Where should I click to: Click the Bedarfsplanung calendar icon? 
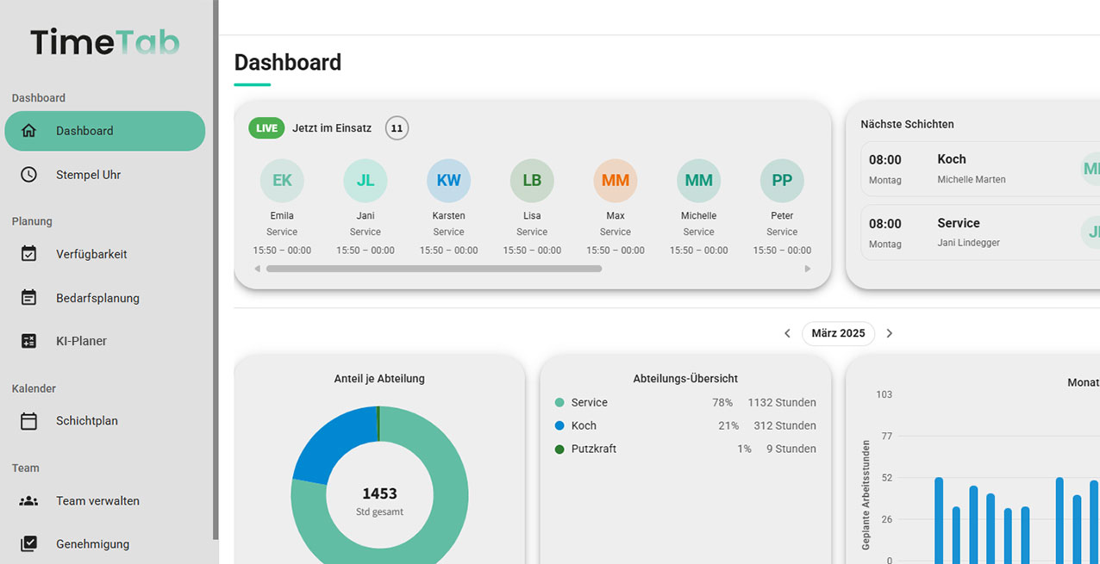pos(29,298)
